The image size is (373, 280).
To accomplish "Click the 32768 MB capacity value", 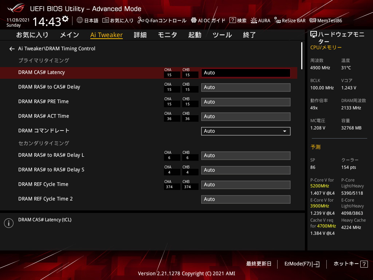I will (351, 128).
